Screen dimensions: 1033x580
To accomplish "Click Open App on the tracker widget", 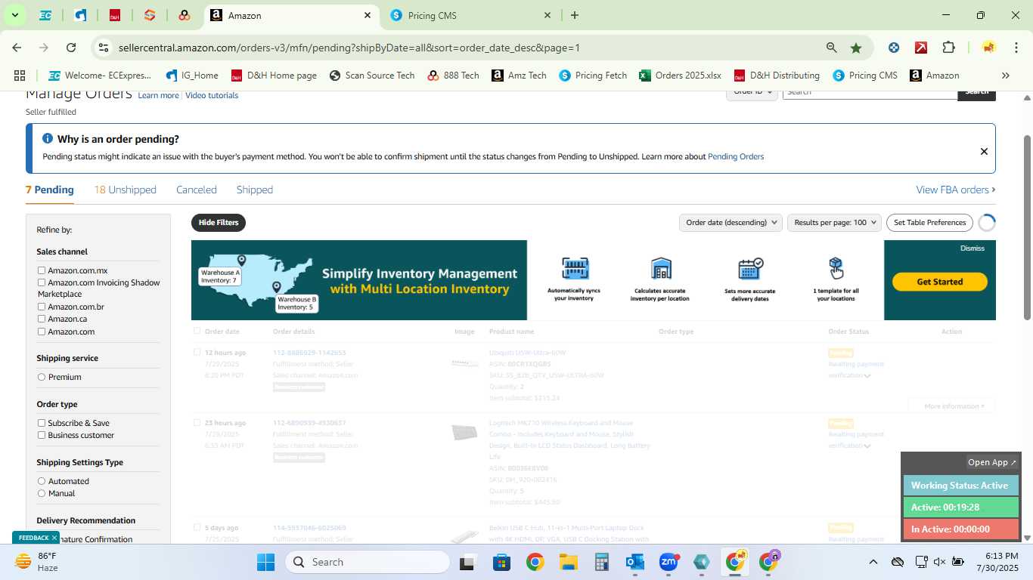I will click(x=992, y=462).
